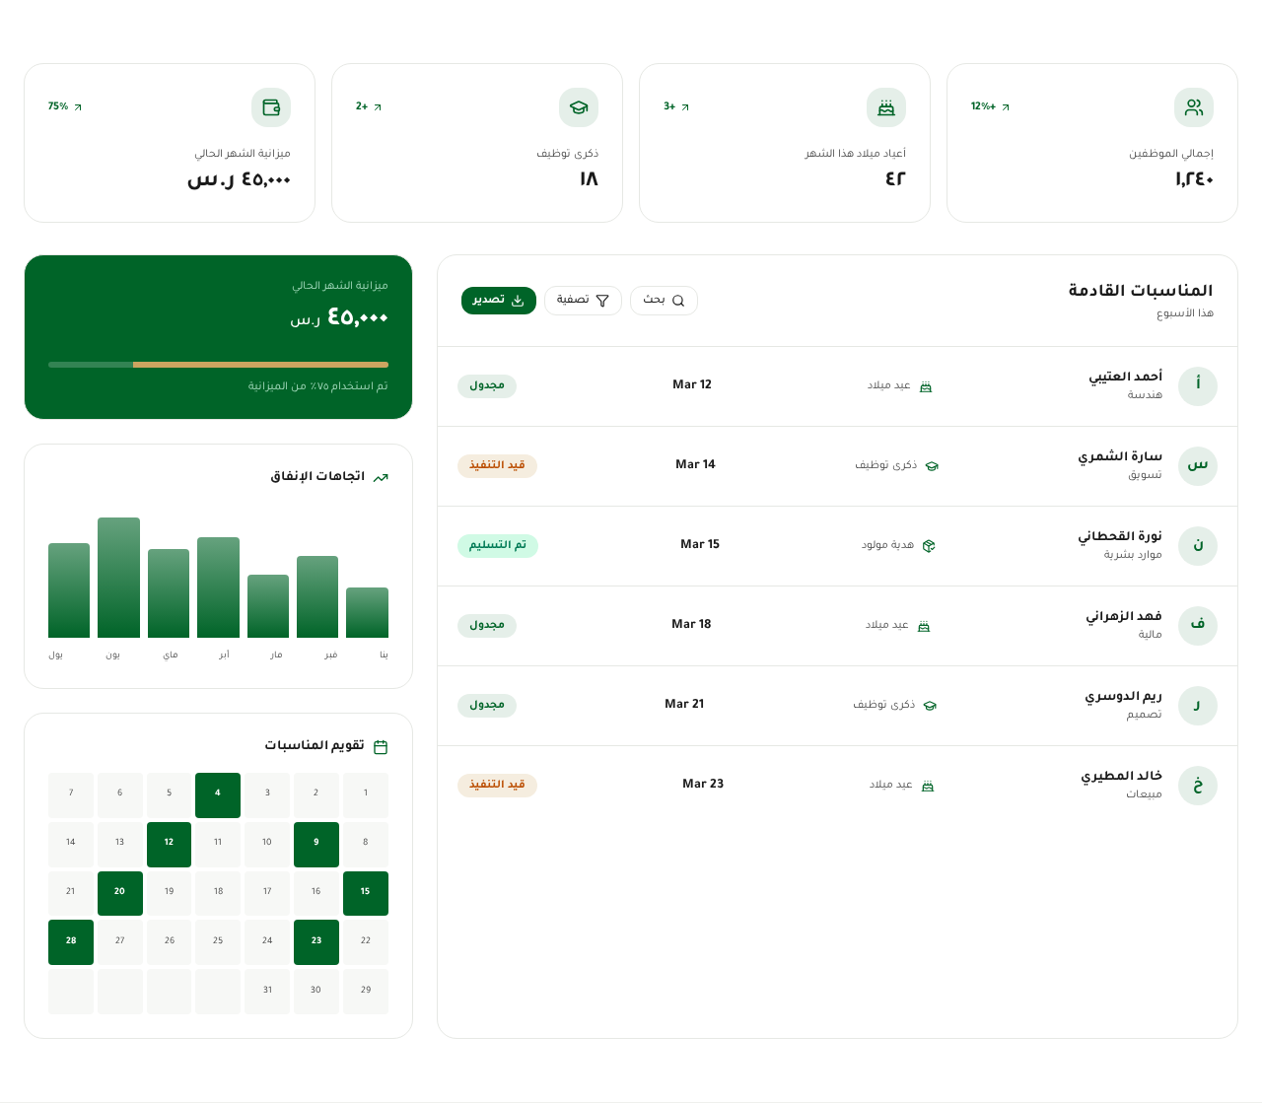Click the avatar of فهد الزهراني
The image size is (1262, 1103).
click(x=1198, y=626)
